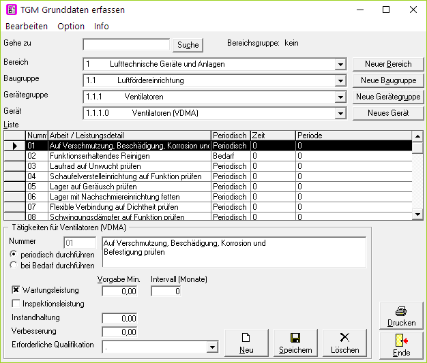Click the Gehe zu input field
427x363 pixels.
pyautogui.click(x=126, y=45)
